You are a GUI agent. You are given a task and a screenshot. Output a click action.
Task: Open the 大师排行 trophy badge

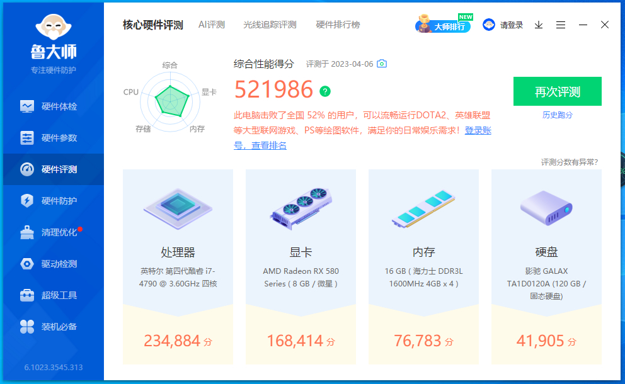point(444,24)
